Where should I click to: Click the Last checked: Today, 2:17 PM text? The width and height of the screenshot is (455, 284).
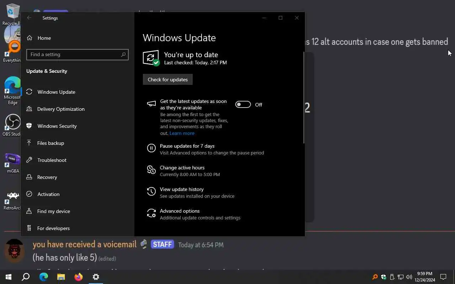(195, 62)
